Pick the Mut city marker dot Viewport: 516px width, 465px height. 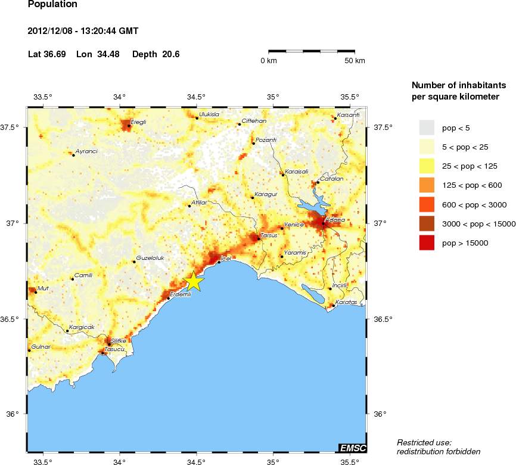[36, 292]
